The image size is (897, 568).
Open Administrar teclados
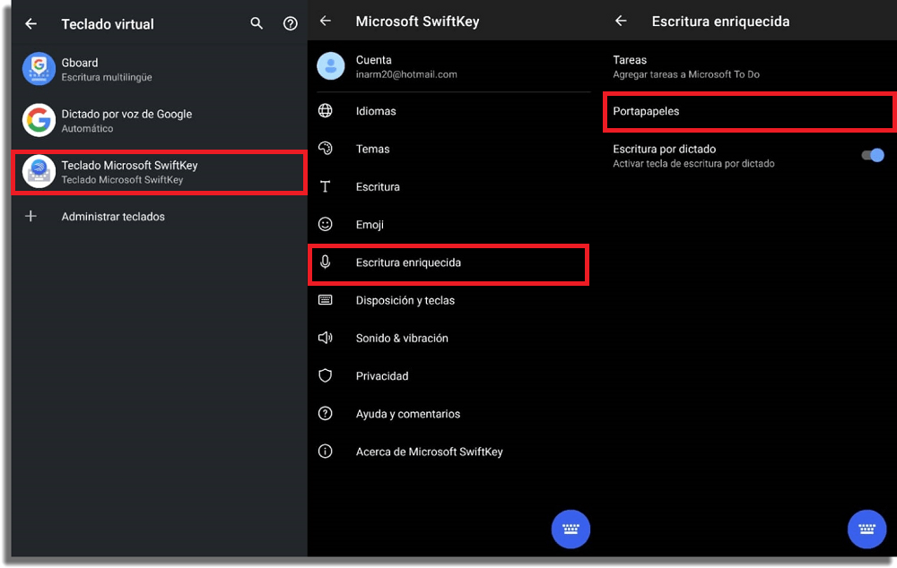[159, 217]
